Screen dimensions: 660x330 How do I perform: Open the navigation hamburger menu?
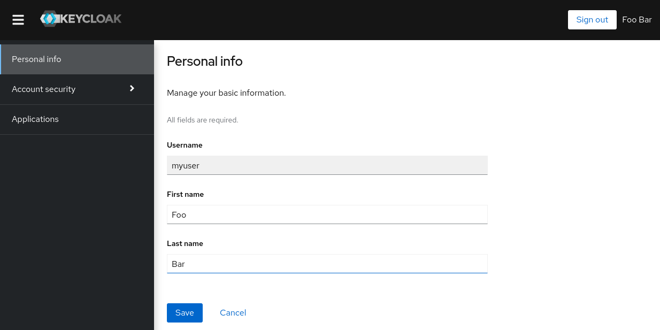(18, 20)
